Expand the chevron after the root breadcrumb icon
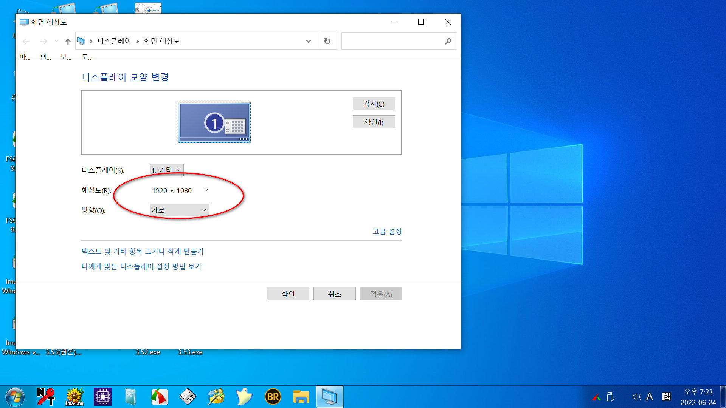Viewport: 726px width, 408px height. click(91, 41)
